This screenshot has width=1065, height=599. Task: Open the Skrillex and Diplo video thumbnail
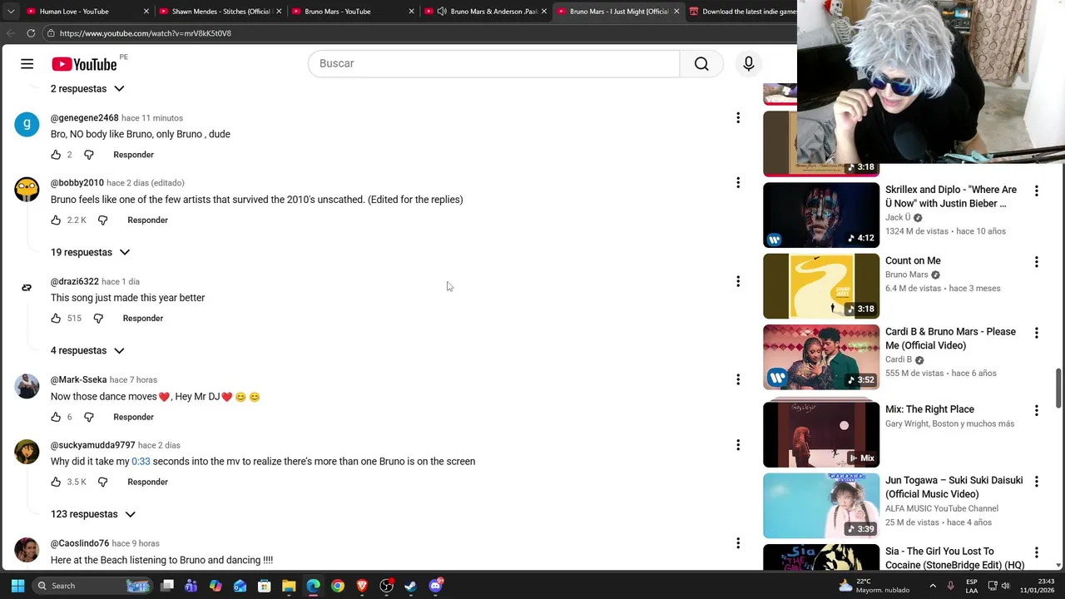821,215
